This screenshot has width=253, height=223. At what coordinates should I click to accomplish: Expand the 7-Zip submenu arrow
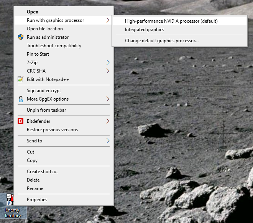[x=108, y=63]
